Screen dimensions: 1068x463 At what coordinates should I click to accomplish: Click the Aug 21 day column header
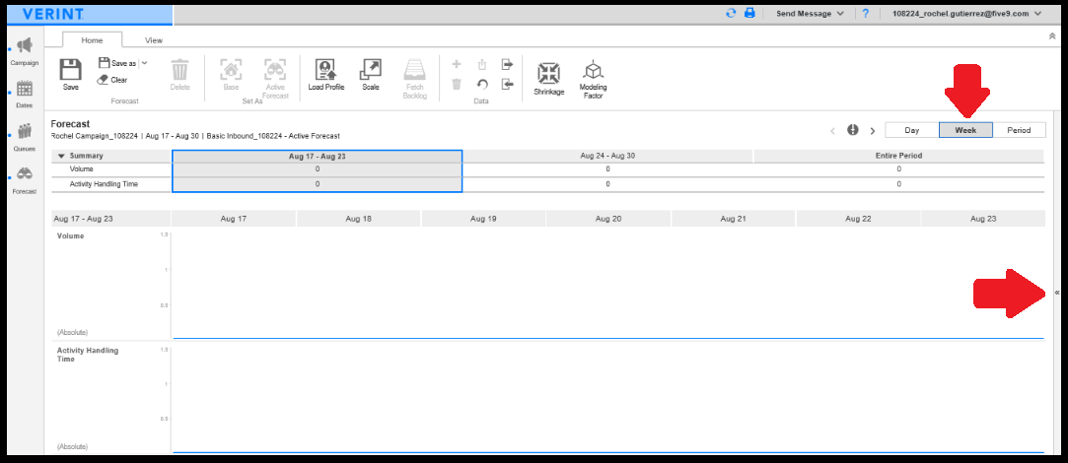pos(733,219)
